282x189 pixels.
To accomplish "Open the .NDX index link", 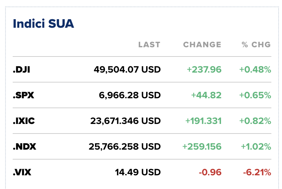I will coord(24,147).
